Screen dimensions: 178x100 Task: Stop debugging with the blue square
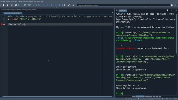click(59, 5)
